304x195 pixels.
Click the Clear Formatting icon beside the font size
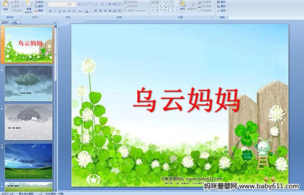(x=89, y=4)
